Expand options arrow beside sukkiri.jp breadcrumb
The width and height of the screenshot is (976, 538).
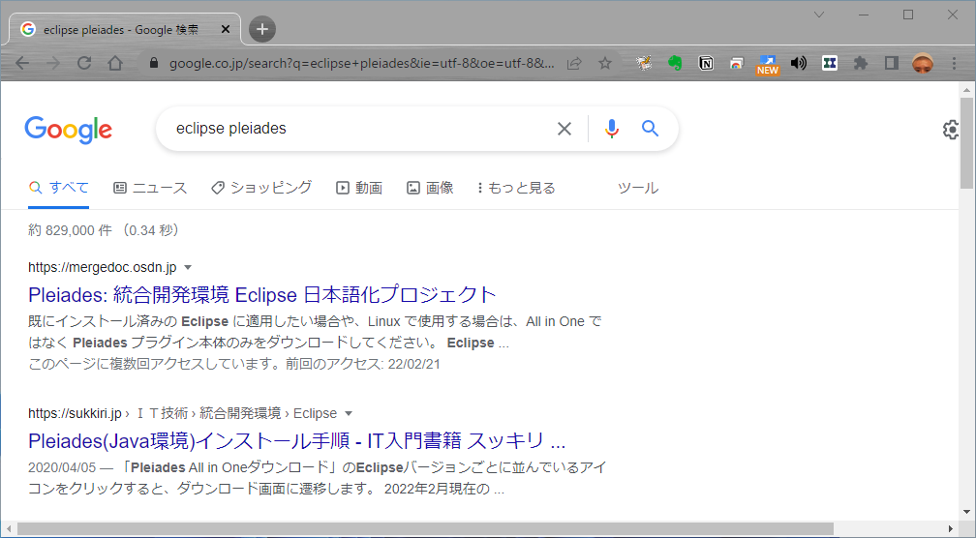point(349,413)
